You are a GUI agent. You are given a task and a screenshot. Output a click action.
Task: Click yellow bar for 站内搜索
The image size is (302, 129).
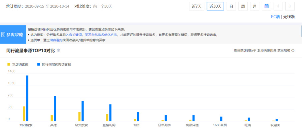[24, 114]
